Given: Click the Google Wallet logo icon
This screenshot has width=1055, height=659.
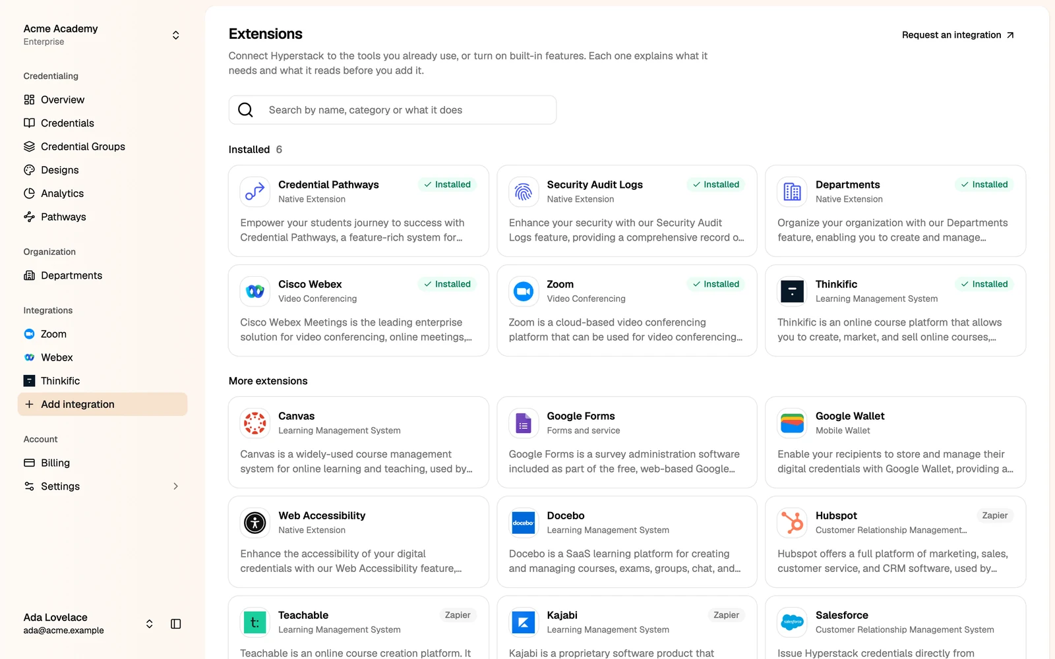Looking at the screenshot, I should pos(792,423).
